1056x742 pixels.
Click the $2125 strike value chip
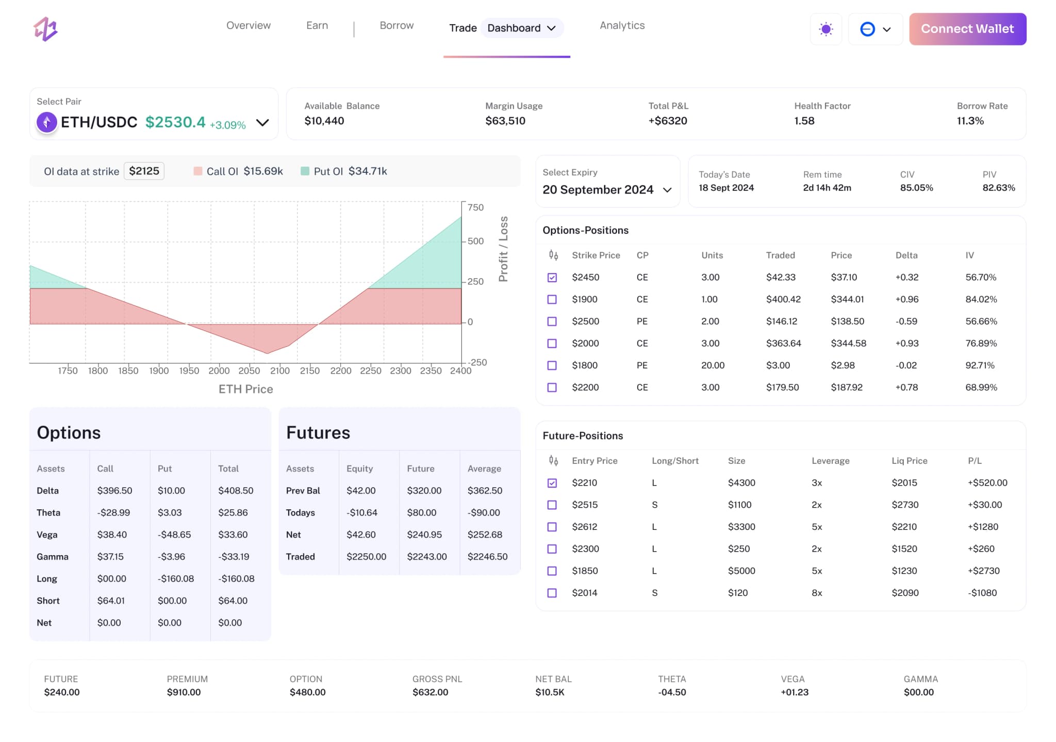(144, 171)
